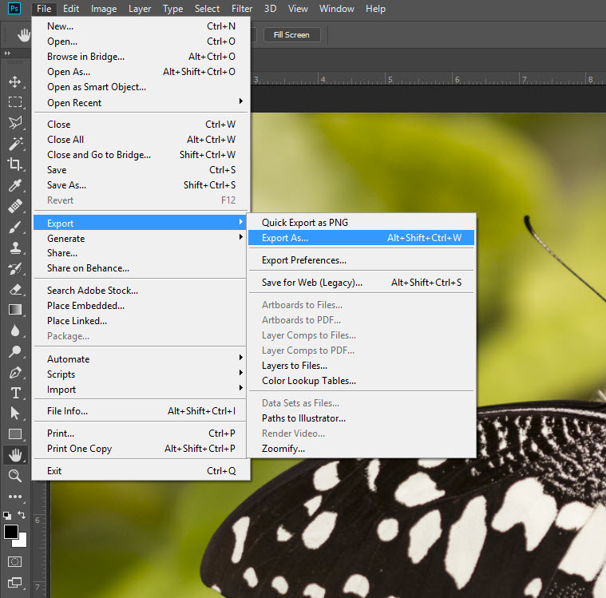606x598 pixels.
Task: Select the Zoom tool
Action: 14,476
